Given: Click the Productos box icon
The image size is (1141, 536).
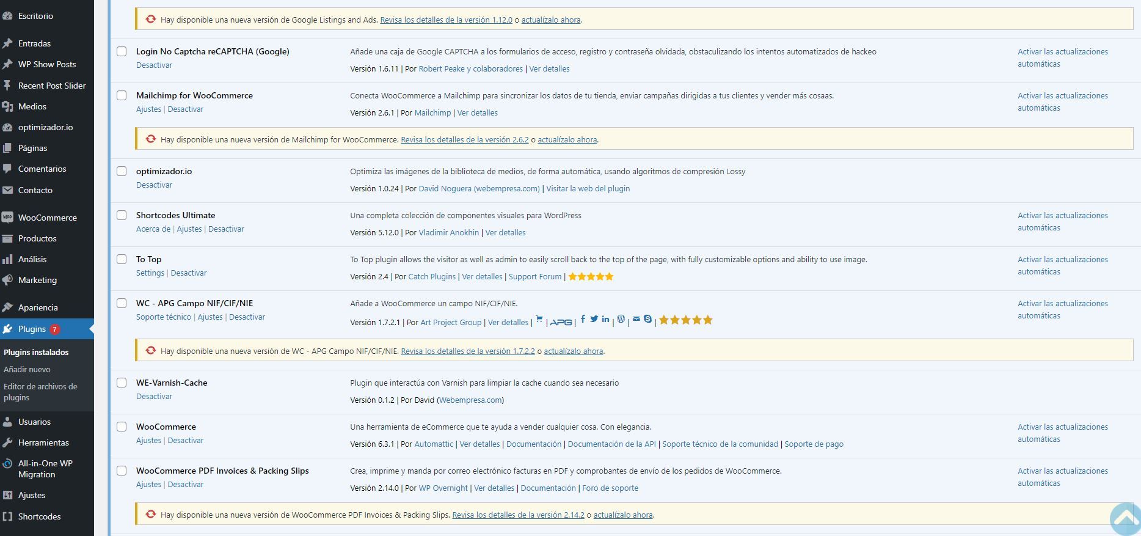Looking at the screenshot, I should 7,238.
